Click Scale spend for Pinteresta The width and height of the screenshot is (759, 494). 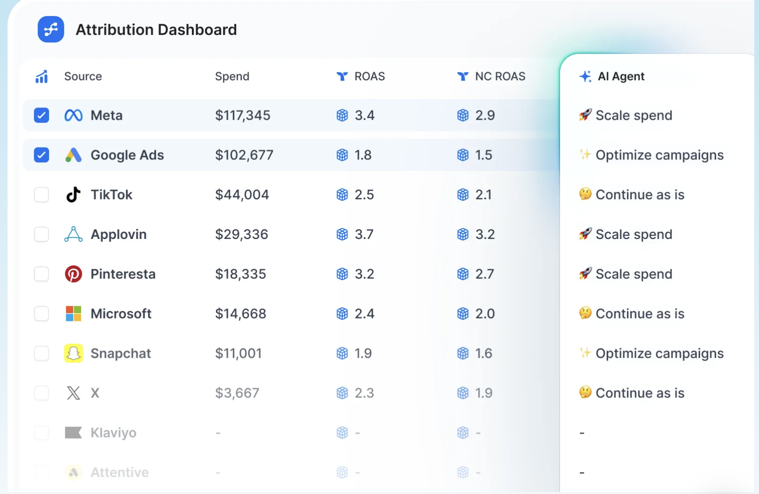[x=634, y=274]
